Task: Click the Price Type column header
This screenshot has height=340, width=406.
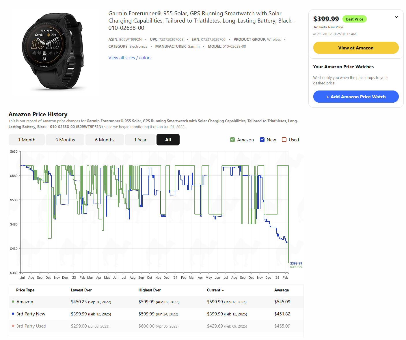Action: [x=25, y=290]
